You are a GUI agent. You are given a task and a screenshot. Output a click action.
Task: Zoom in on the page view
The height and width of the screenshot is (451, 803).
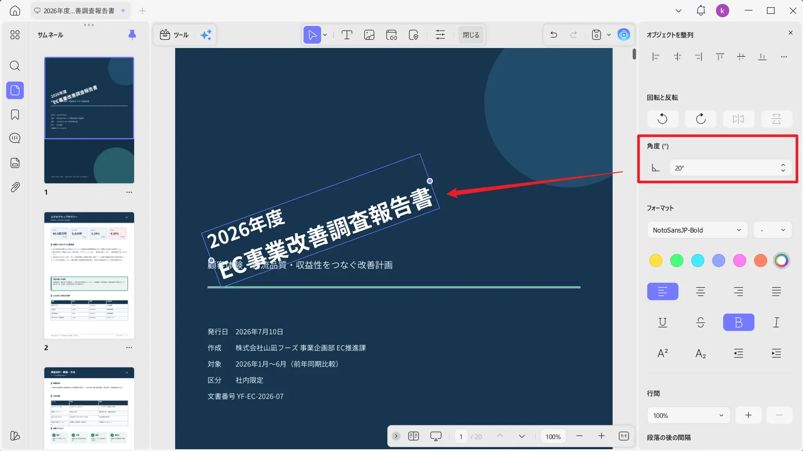point(601,436)
